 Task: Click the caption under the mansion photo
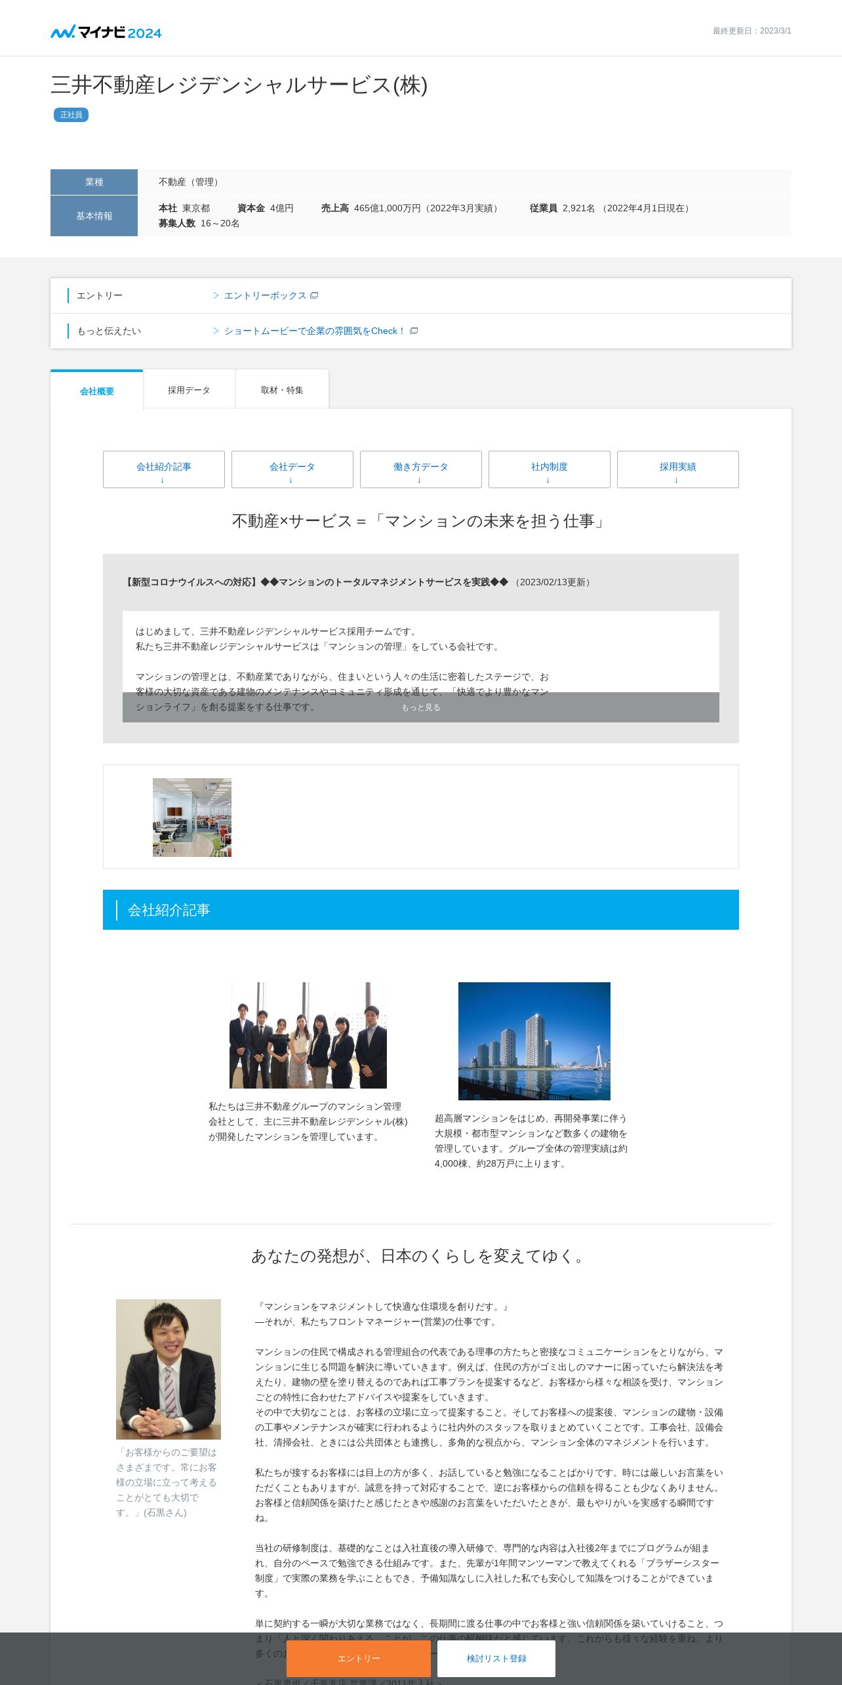(532, 1140)
